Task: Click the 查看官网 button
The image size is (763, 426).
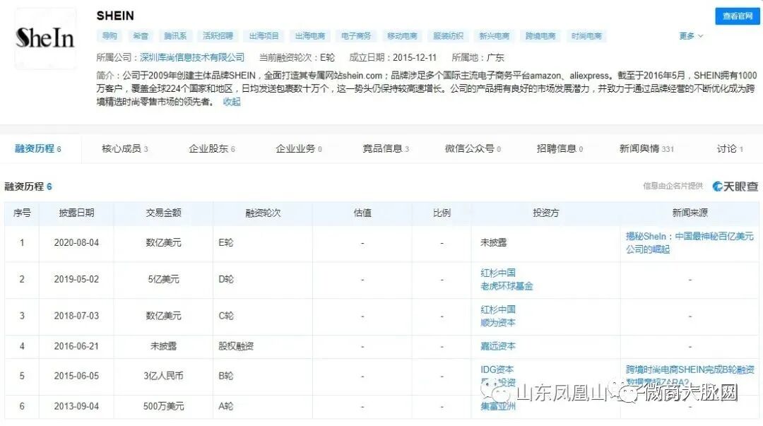Action: tap(737, 16)
